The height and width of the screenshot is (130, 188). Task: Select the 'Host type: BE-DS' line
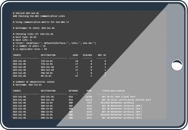click(25, 37)
